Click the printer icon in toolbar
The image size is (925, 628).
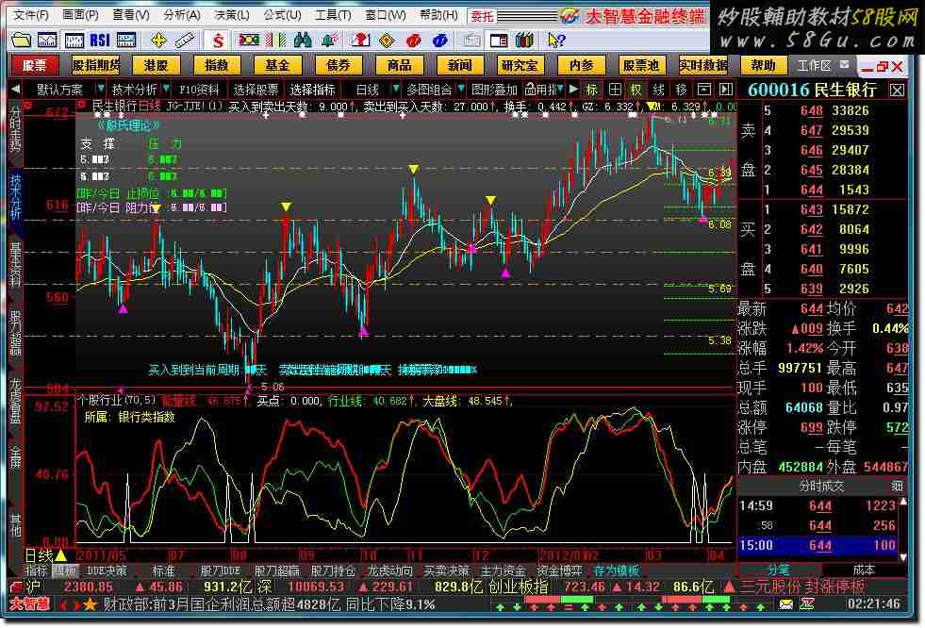pyautogui.click(x=471, y=41)
